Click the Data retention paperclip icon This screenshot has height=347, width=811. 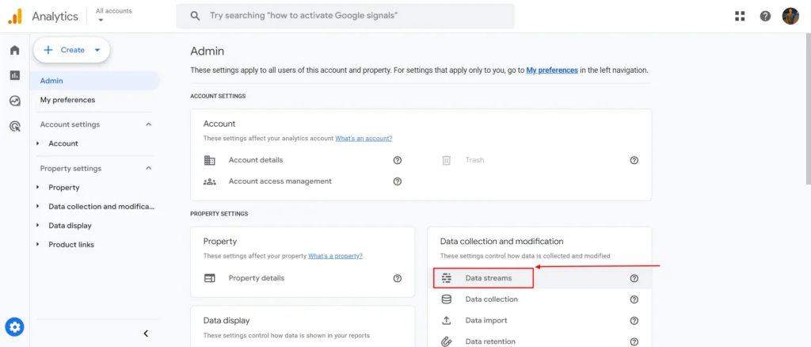447,341
